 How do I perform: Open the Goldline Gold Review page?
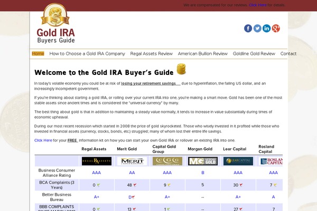coord(254,54)
